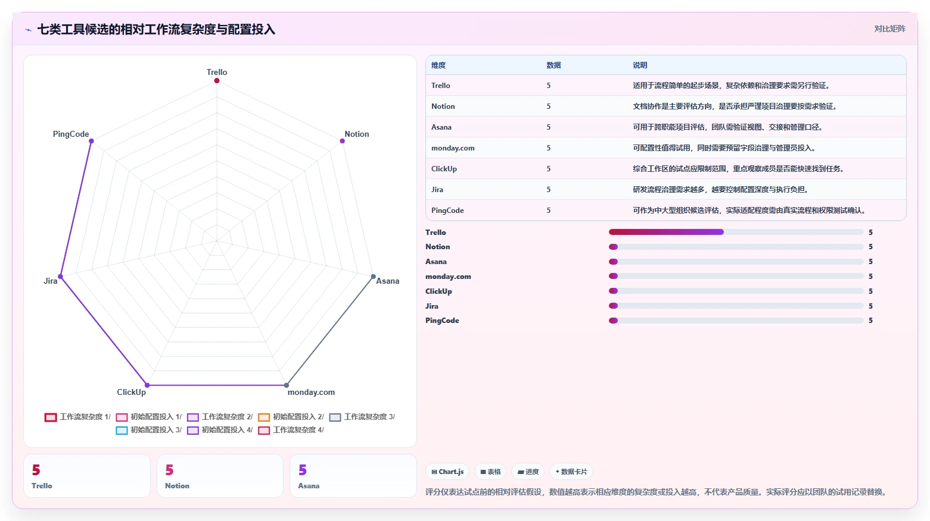Viewport: 930px width, 521px height.
Task: Click the ClickUp axis label on radar
Action: [x=131, y=392]
